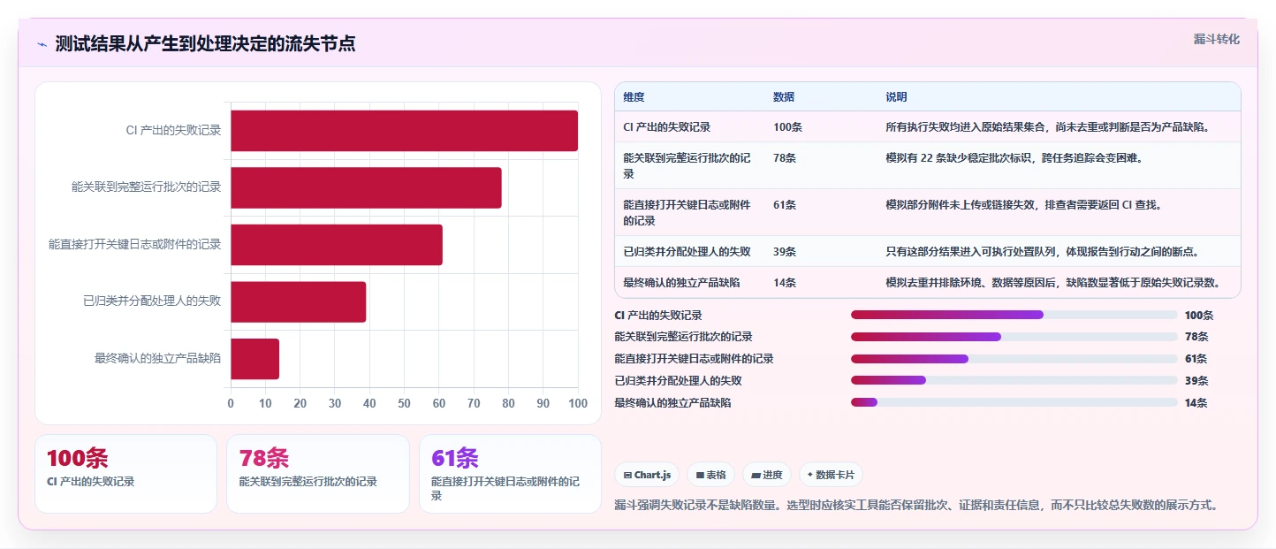
Task: Click the progress list label 最终确认的独立产品缺陷
Action: (x=672, y=403)
